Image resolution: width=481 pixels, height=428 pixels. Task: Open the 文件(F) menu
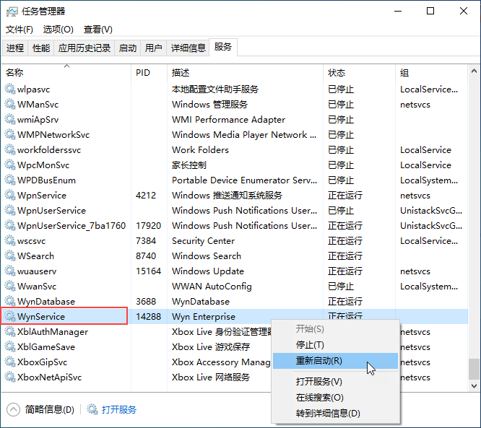pos(19,30)
